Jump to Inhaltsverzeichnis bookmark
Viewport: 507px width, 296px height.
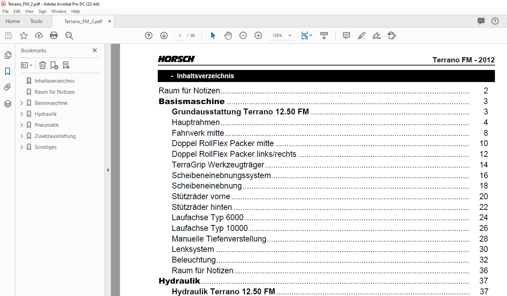pos(54,81)
